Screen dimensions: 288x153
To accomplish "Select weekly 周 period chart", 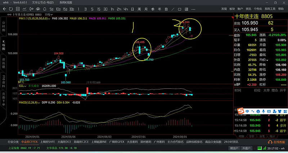I will tap(139, 9).
